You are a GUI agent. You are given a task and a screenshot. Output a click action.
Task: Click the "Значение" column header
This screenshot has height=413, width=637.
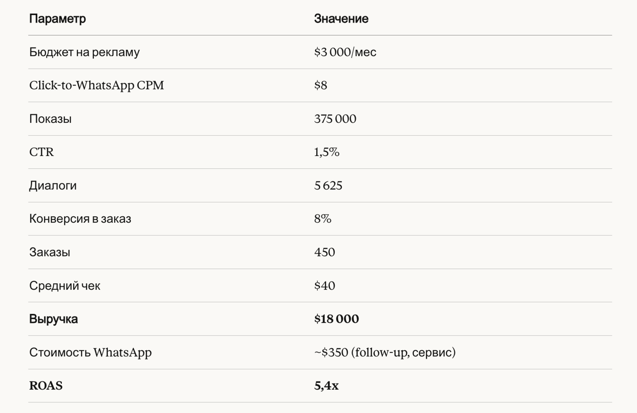point(341,19)
